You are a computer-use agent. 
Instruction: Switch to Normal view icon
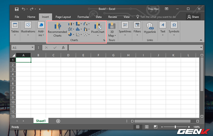[x=137, y=127]
